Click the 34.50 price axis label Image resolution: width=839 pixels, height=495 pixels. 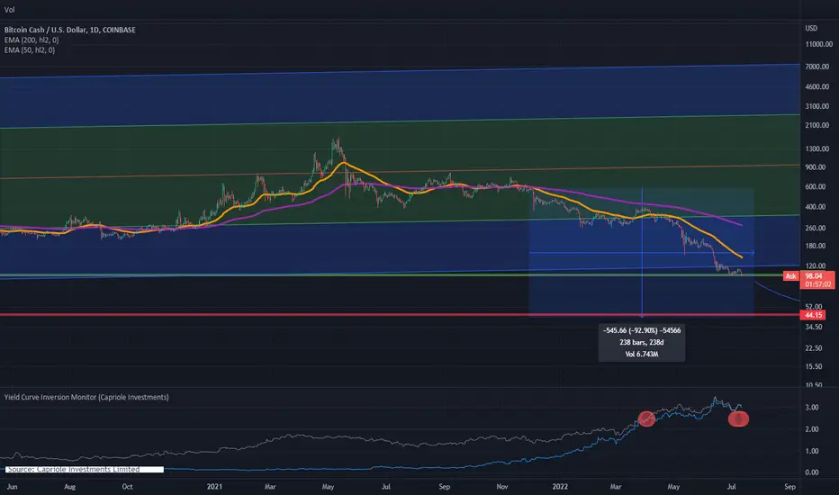coord(814,327)
